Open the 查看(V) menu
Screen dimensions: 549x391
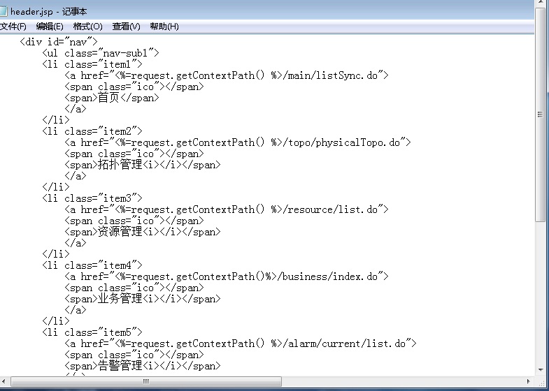click(x=126, y=27)
